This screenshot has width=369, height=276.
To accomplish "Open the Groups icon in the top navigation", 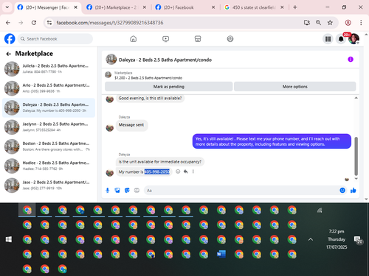I will (x=230, y=39).
